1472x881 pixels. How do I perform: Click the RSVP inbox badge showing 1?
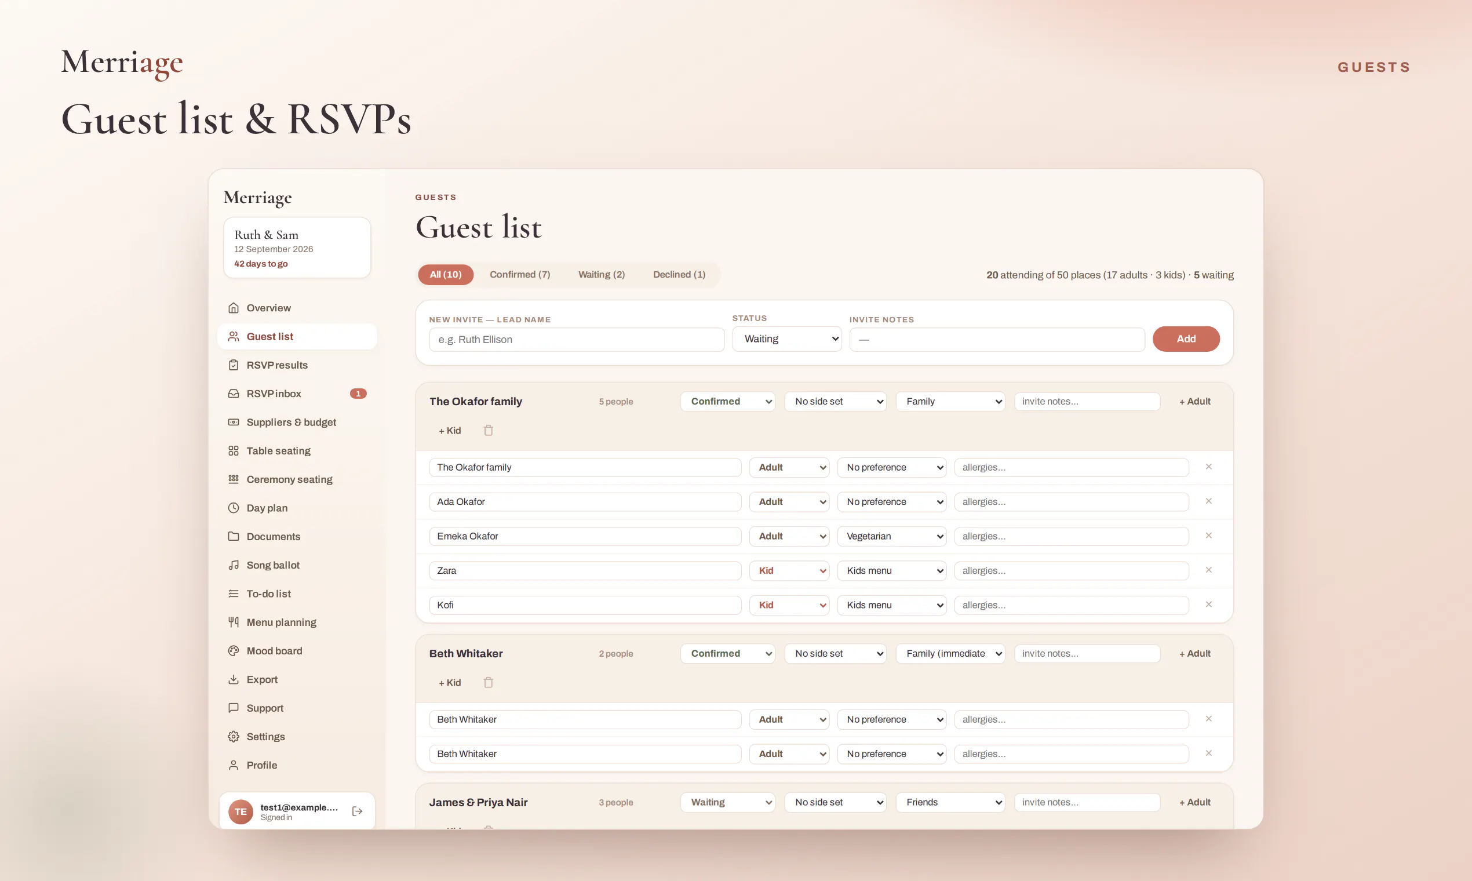[x=359, y=394]
